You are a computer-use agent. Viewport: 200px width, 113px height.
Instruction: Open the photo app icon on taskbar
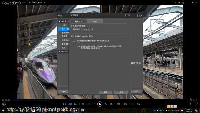82,110
